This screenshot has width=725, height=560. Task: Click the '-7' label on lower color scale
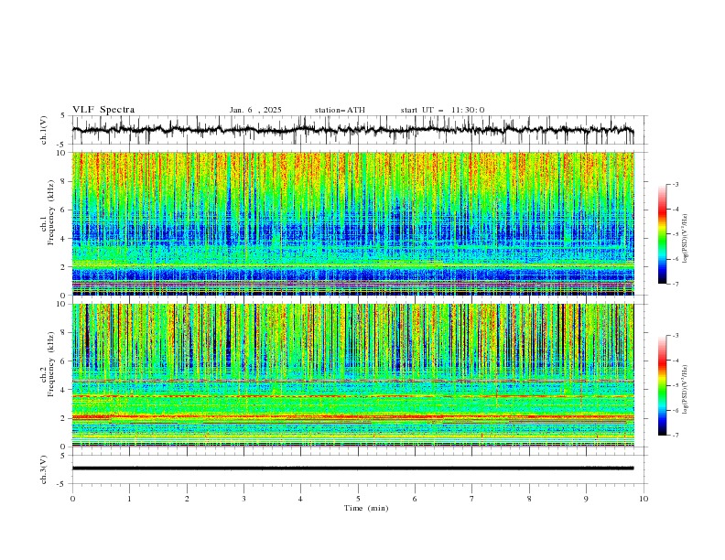[x=675, y=436]
